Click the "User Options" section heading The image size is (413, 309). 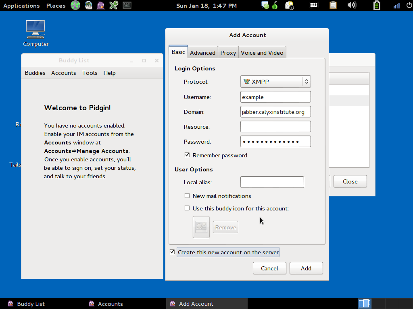(x=194, y=169)
